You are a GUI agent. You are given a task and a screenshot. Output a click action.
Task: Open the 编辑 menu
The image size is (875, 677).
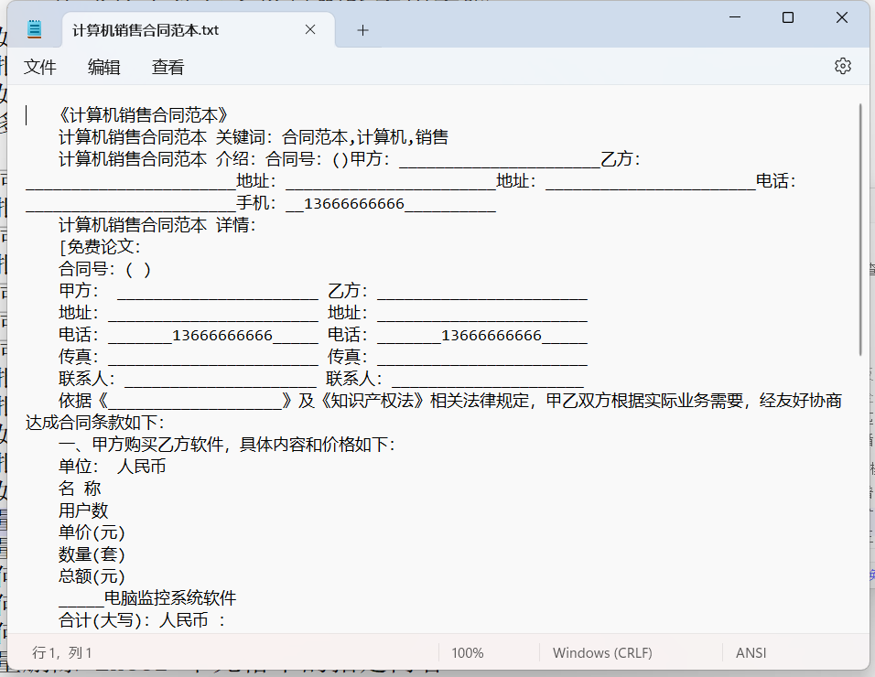click(103, 67)
